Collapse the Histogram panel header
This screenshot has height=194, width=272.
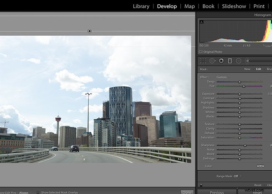[x=262, y=15]
